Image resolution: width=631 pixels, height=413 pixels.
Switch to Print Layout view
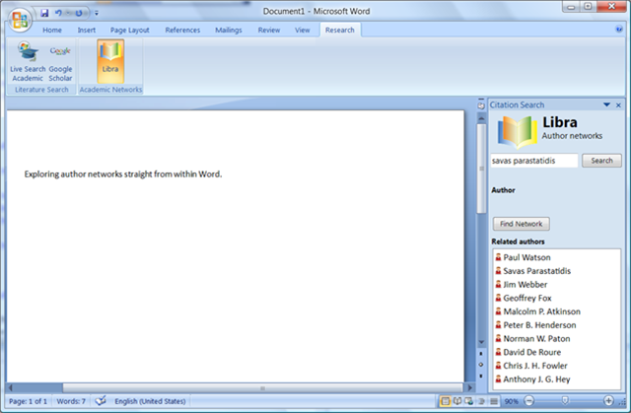tap(445, 401)
